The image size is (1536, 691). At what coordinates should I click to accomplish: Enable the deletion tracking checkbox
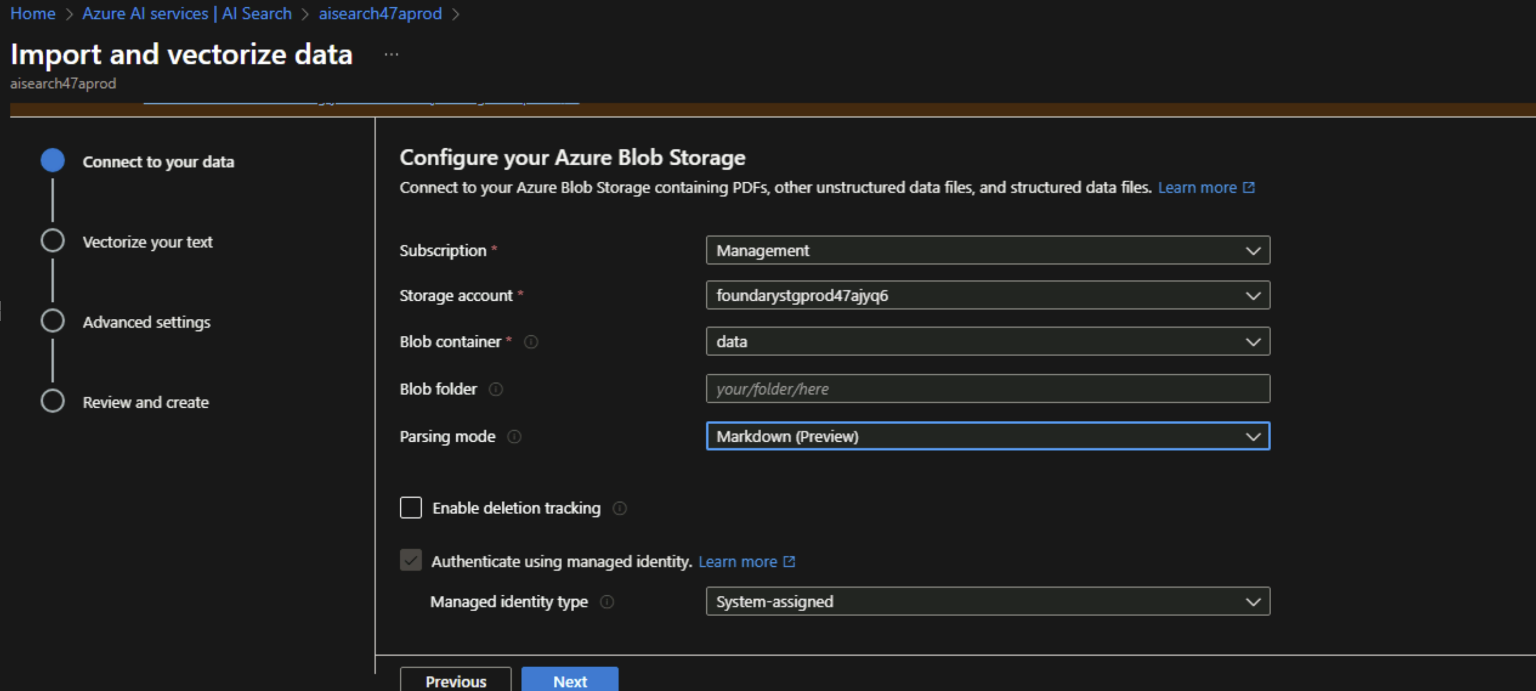[411, 507]
